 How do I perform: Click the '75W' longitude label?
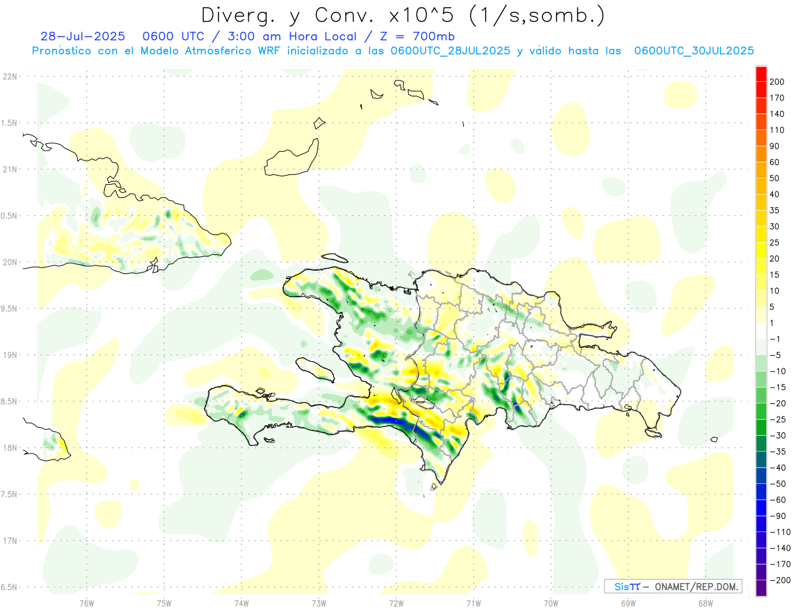click(164, 603)
